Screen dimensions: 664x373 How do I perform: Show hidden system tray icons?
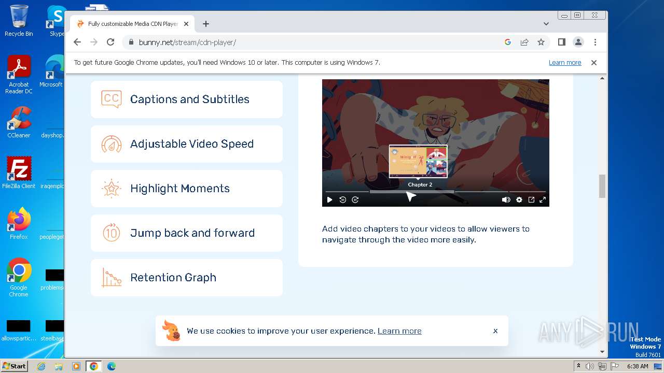coord(579,366)
